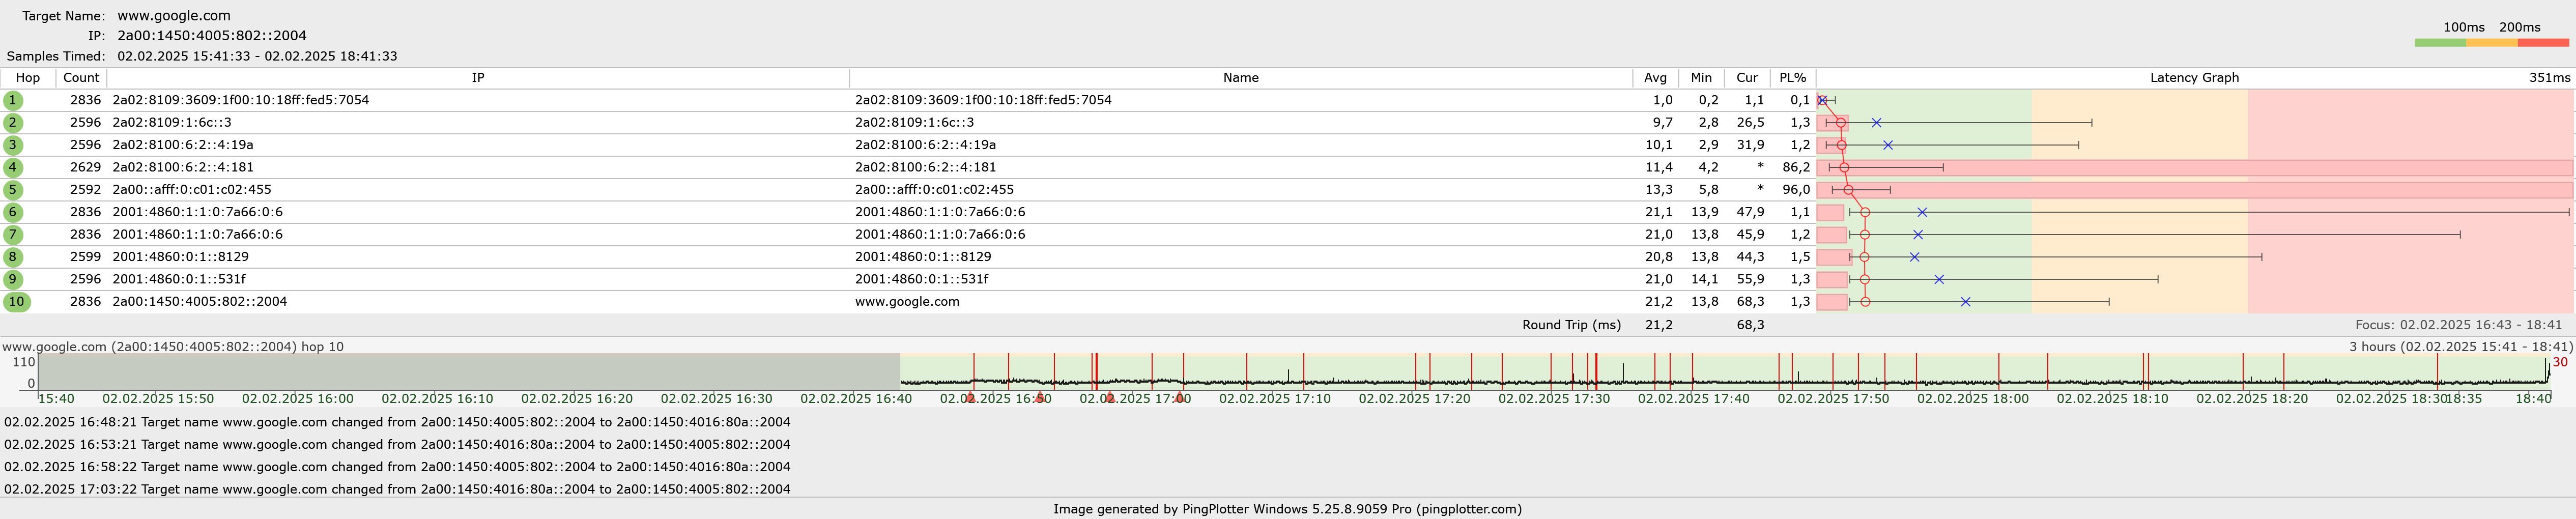Viewport: 2576px width, 519px height.
Task: Click the hop 9 green circle icon
Action: pyautogui.click(x=13, y=279)
